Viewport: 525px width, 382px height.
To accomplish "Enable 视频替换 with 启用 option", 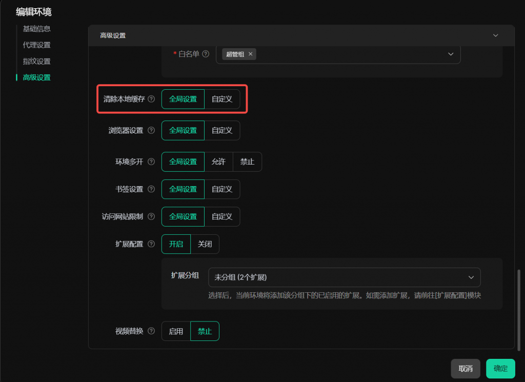I will [176, 331].
